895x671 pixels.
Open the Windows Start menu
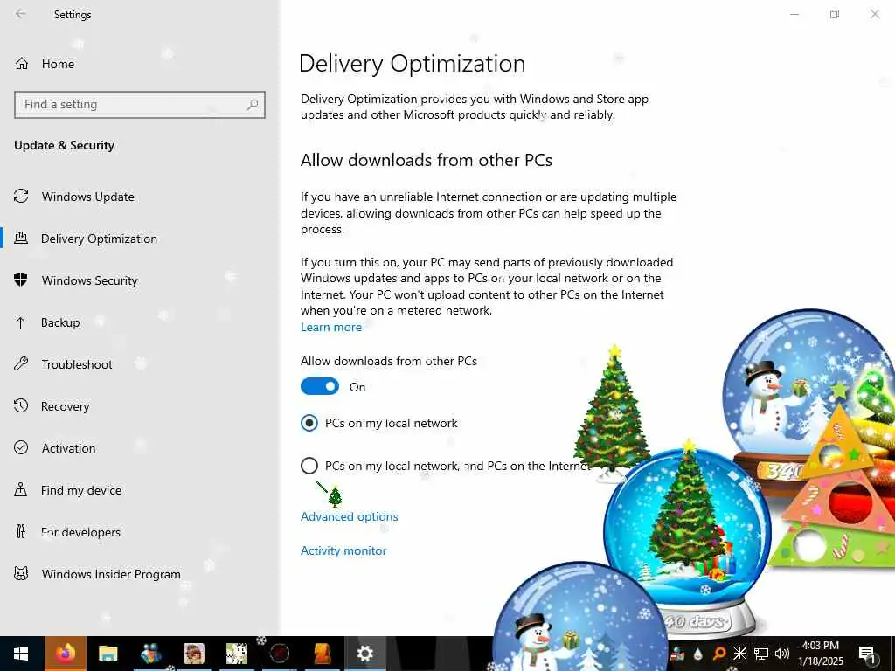[21, 654]
